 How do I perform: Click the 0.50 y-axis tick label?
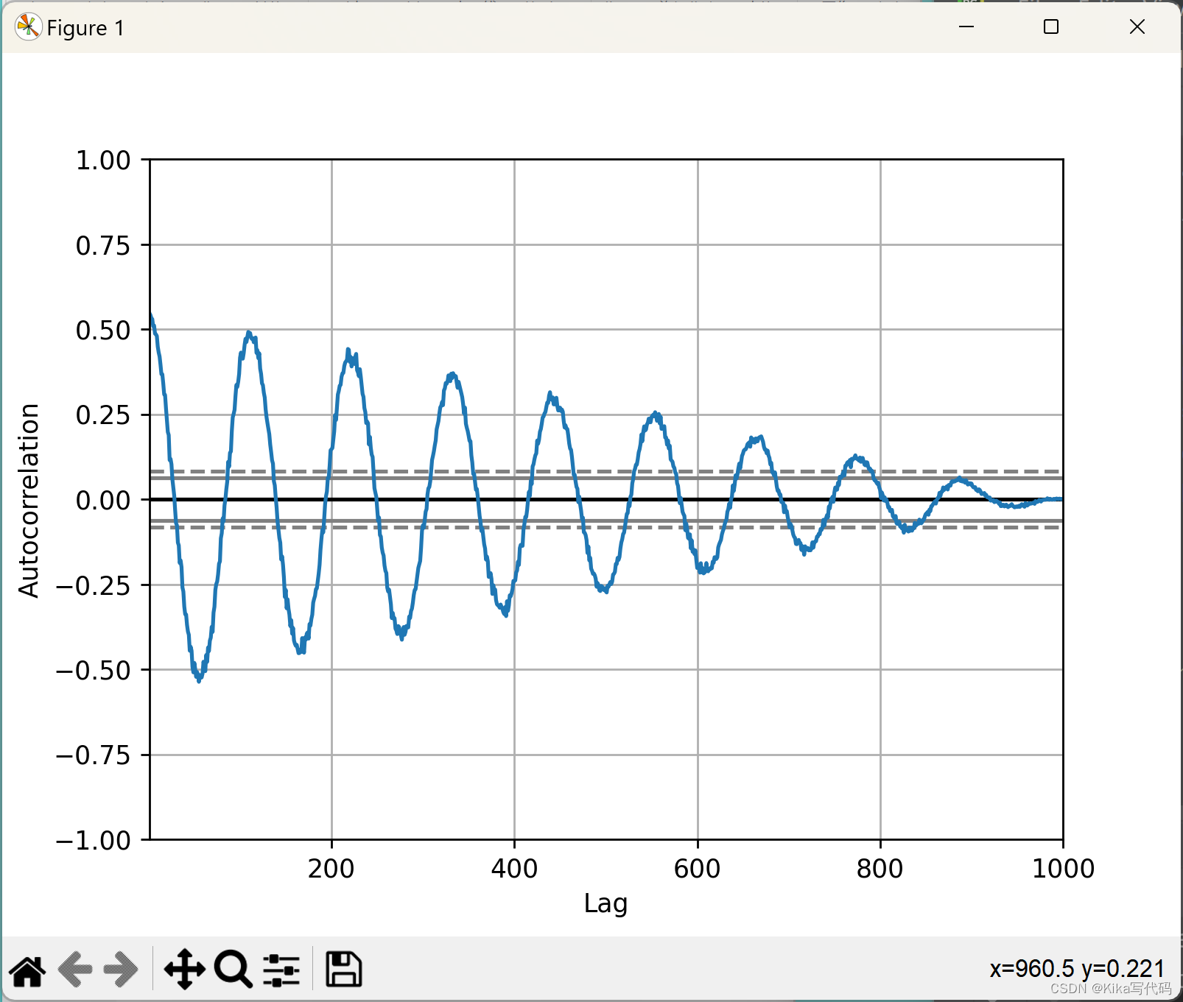(x=103, y=330)
